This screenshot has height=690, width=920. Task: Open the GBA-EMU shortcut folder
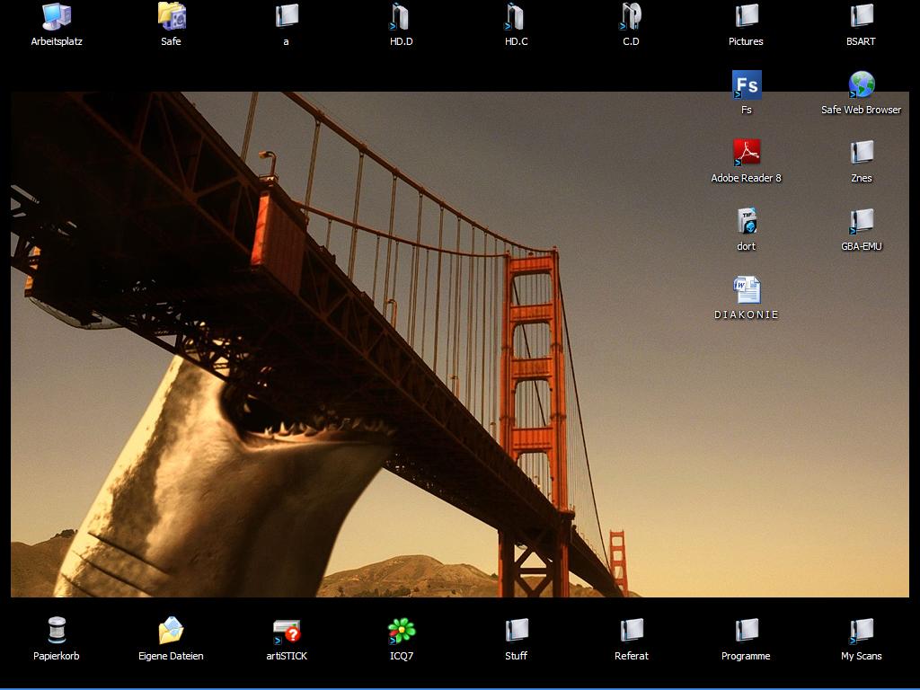[x=862, y=221]
